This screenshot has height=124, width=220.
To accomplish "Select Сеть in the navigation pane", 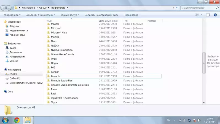I will tap(10, 91).
